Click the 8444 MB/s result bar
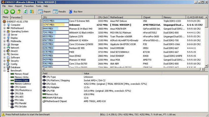This screenshot has width=209, height=117. click(x=55, y=29)
